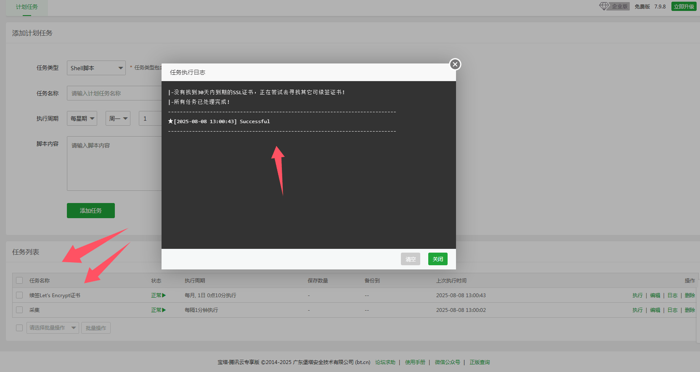This screenshot has height=372, width=700.
Task: Open the 周一 weekday dropdown
Action: pyautogui.click(x=118, y=119)
